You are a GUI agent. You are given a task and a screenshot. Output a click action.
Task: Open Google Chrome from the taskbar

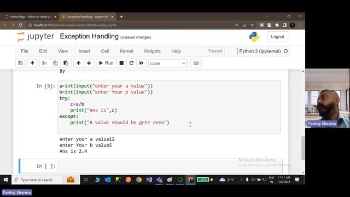[138, 179]
